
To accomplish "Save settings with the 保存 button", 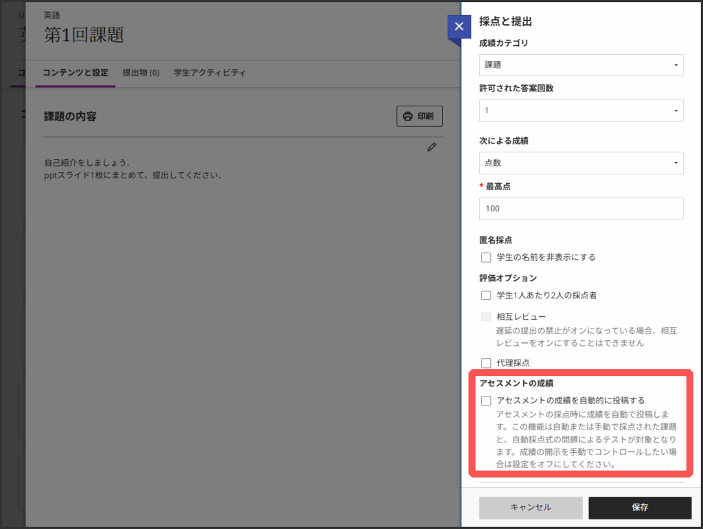I will click(640, 508).
